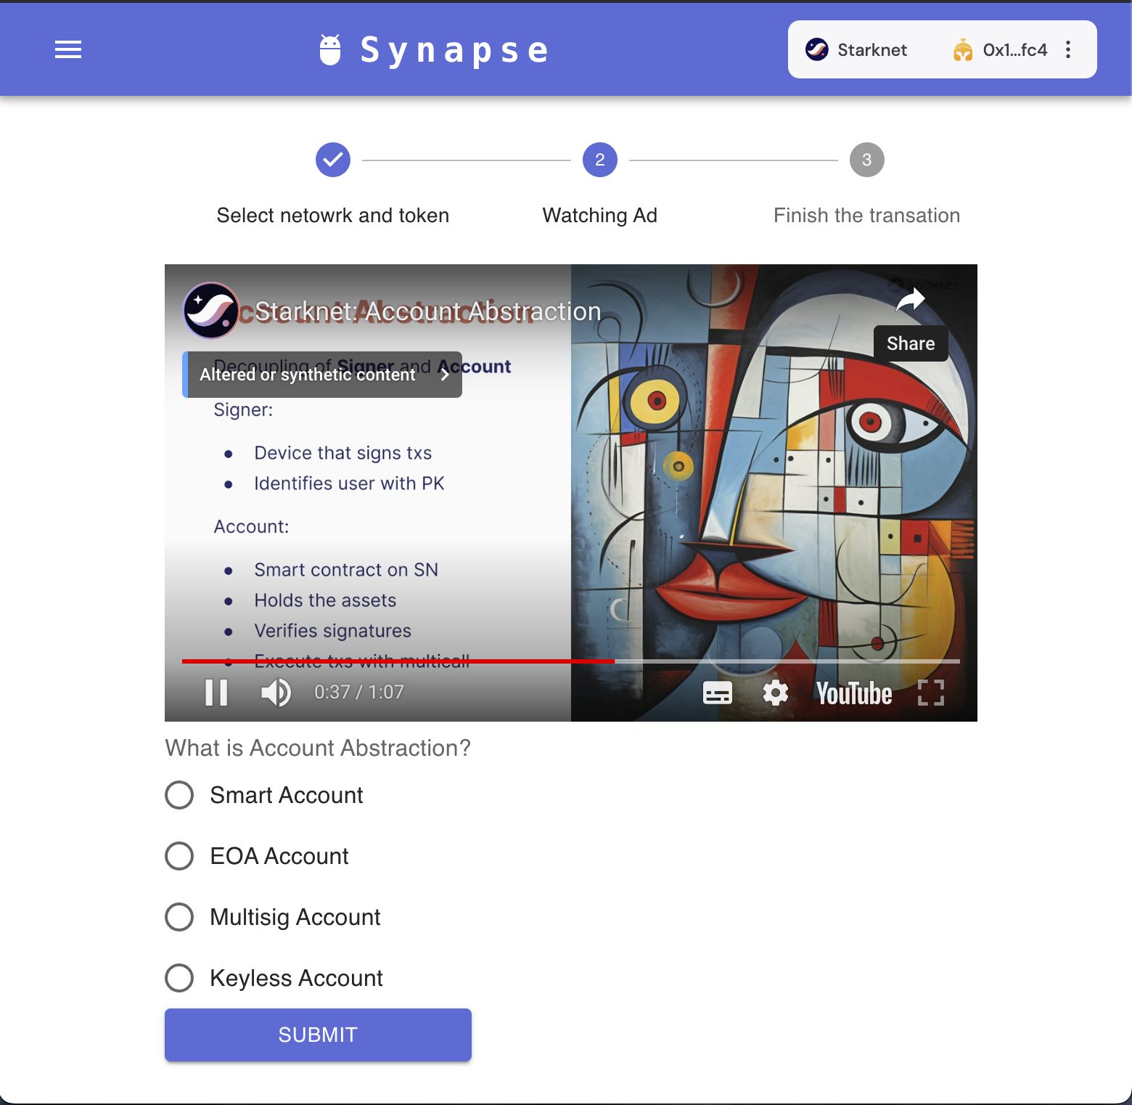The width and height of the screenshot is (1132, 1105).
Task: Open the video settings gear
Action: [x=776, y=693]
